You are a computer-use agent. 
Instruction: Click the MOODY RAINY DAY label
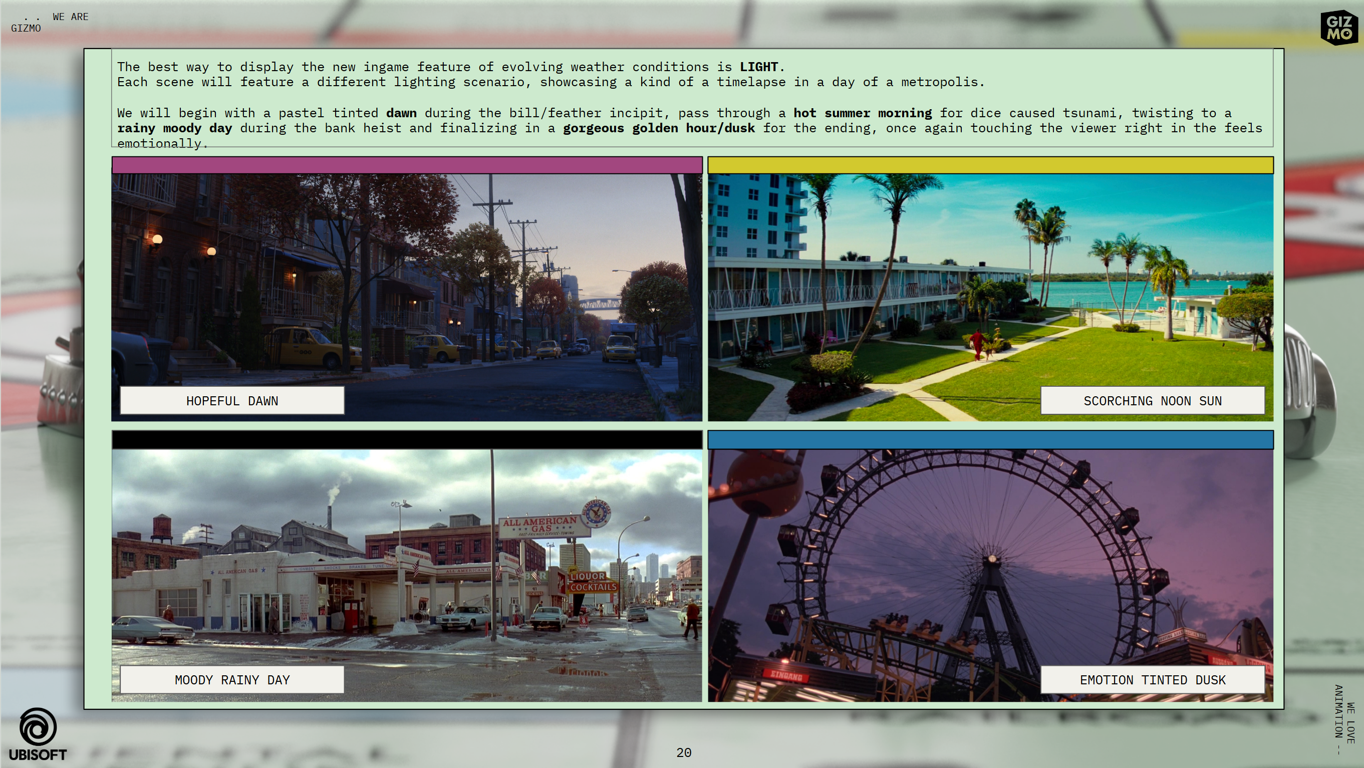[x=232, y=680]
